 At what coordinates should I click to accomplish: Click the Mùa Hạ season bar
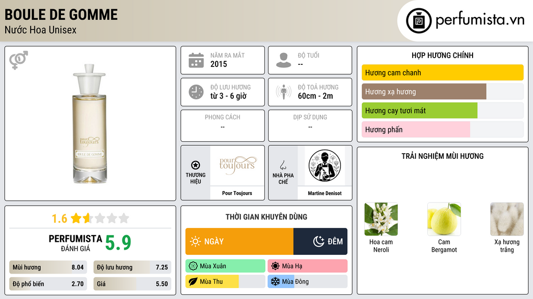click(308, 266)
